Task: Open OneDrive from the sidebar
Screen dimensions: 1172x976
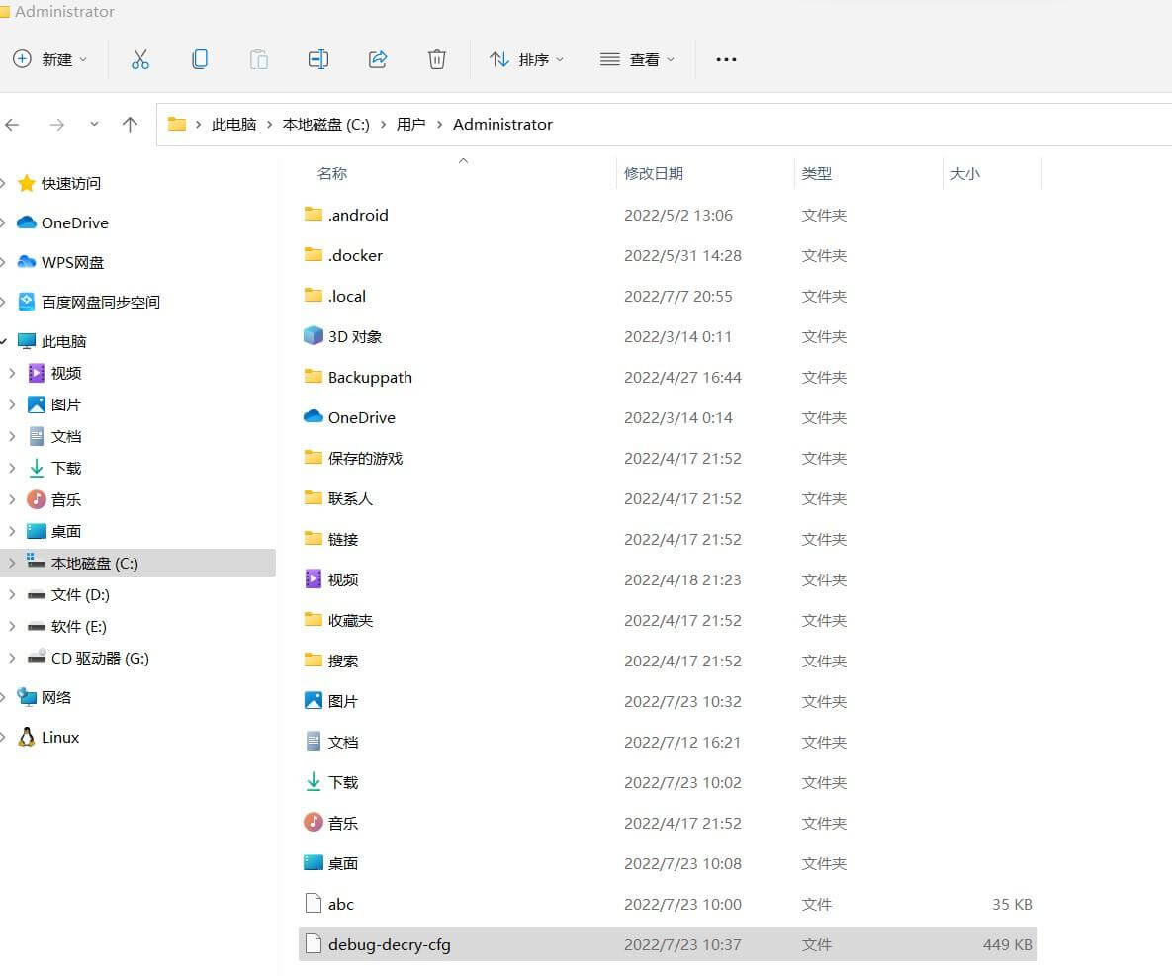Action: [75, 222]
